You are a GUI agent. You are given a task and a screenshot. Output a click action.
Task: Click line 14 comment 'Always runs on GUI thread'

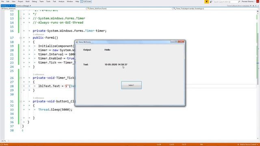tap(58, 23)
